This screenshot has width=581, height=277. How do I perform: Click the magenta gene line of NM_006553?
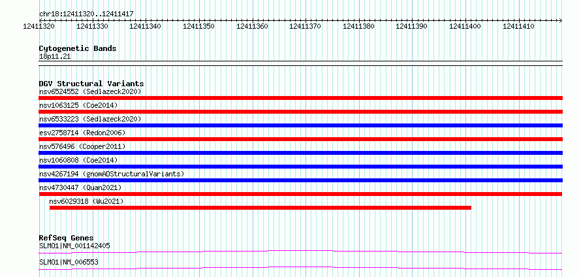(300, 268)
